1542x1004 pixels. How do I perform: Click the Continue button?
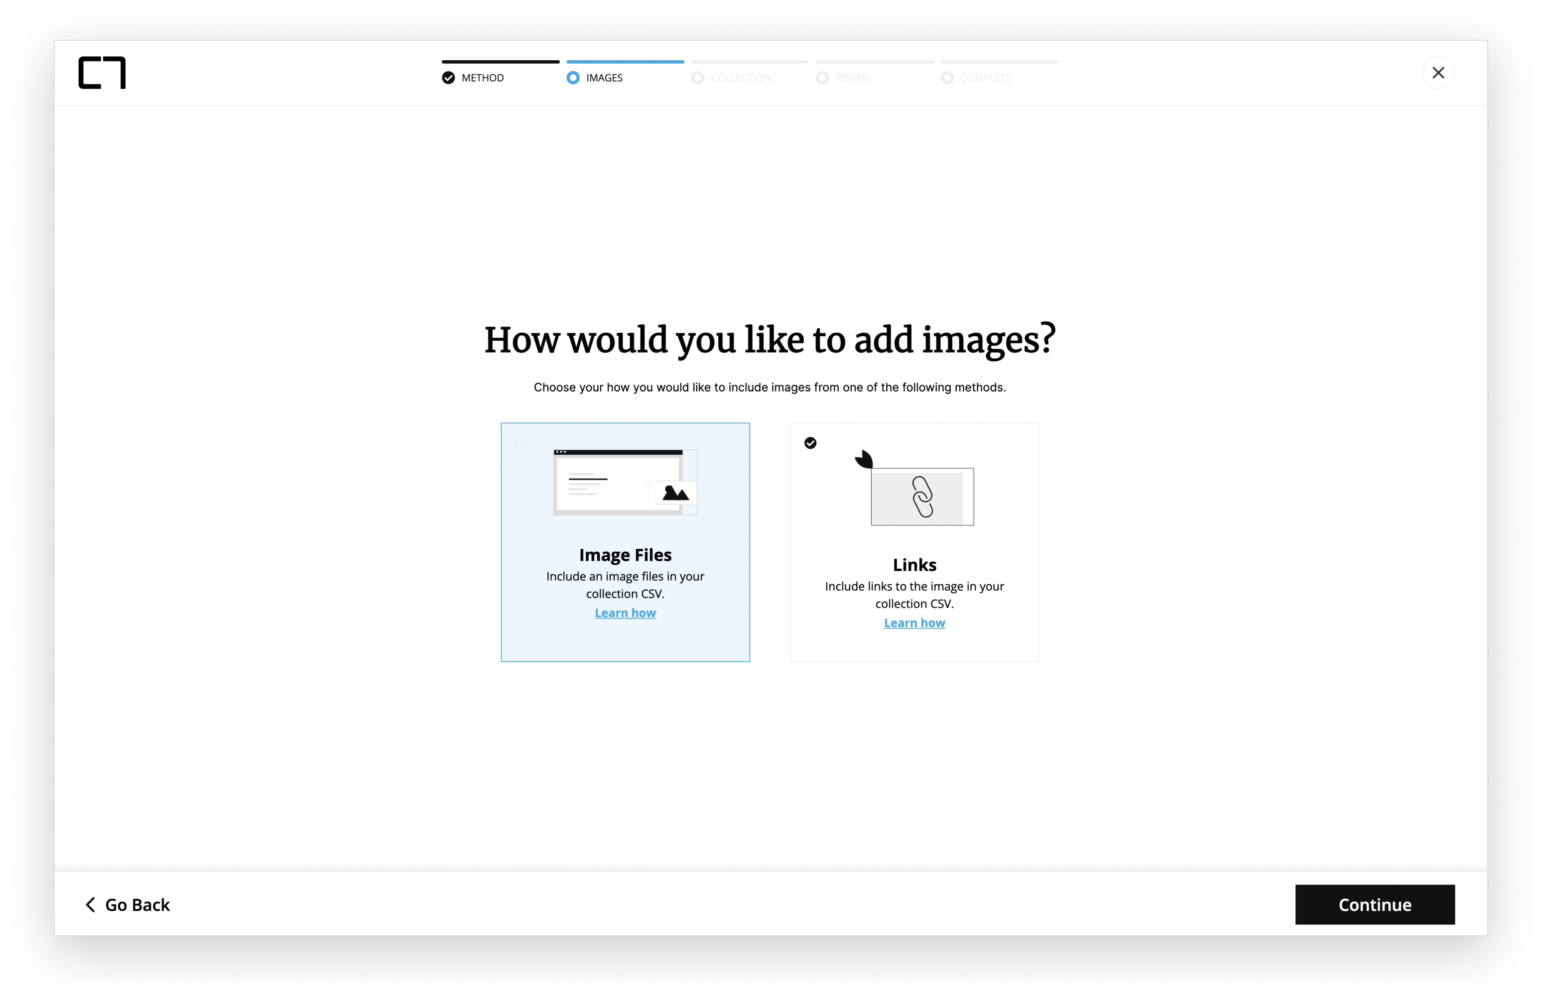pyautogui.click(x=1375, y=904)
